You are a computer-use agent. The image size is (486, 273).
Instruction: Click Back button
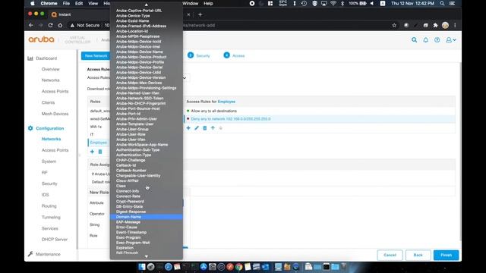(418, 255)
